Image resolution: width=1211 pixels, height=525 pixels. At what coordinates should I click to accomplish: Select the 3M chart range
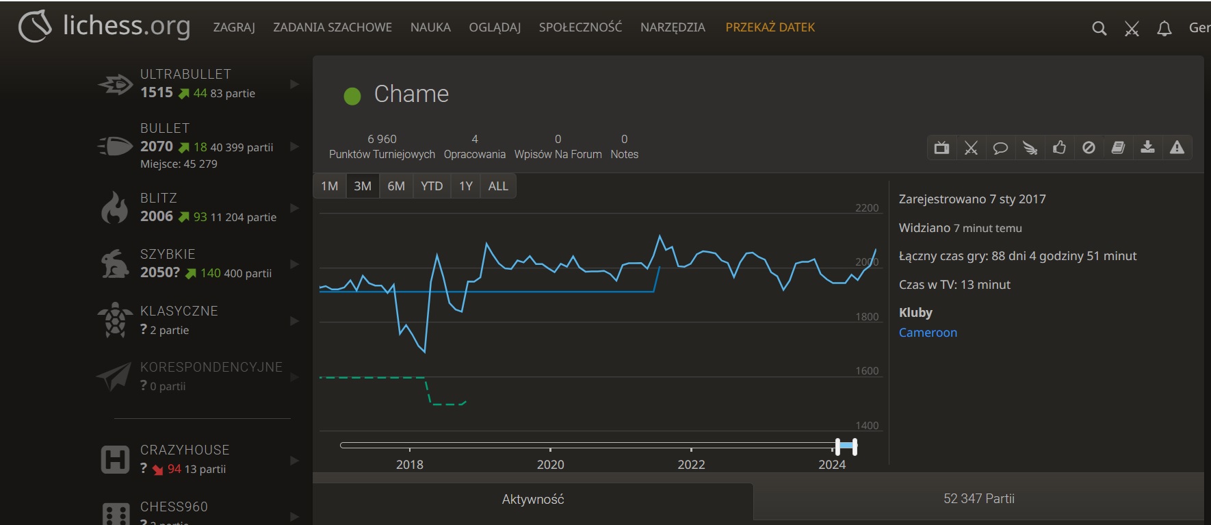363,186
